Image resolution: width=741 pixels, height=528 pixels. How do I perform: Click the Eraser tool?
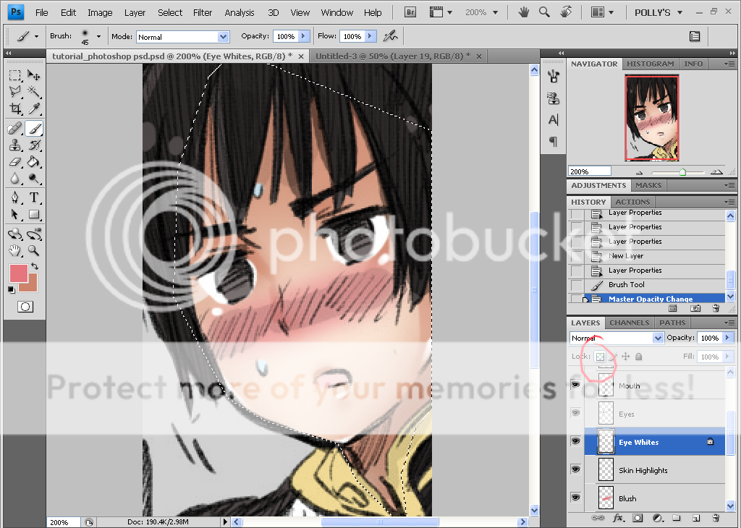pos(15,161)
